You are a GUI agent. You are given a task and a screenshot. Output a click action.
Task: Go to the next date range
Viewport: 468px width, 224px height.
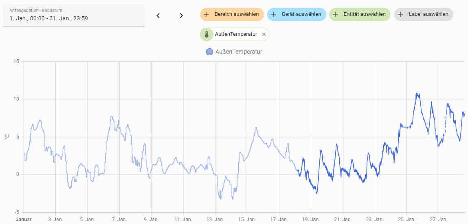pos(181,15)
